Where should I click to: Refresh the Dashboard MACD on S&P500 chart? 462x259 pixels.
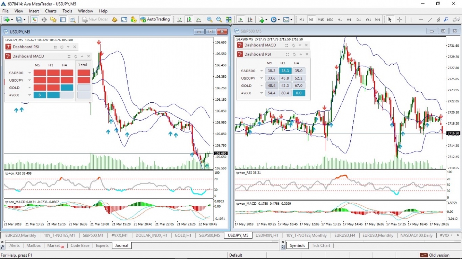pos(293,45)
